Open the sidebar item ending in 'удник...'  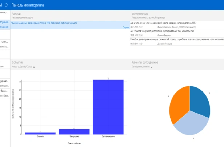(x=5, y=81)
